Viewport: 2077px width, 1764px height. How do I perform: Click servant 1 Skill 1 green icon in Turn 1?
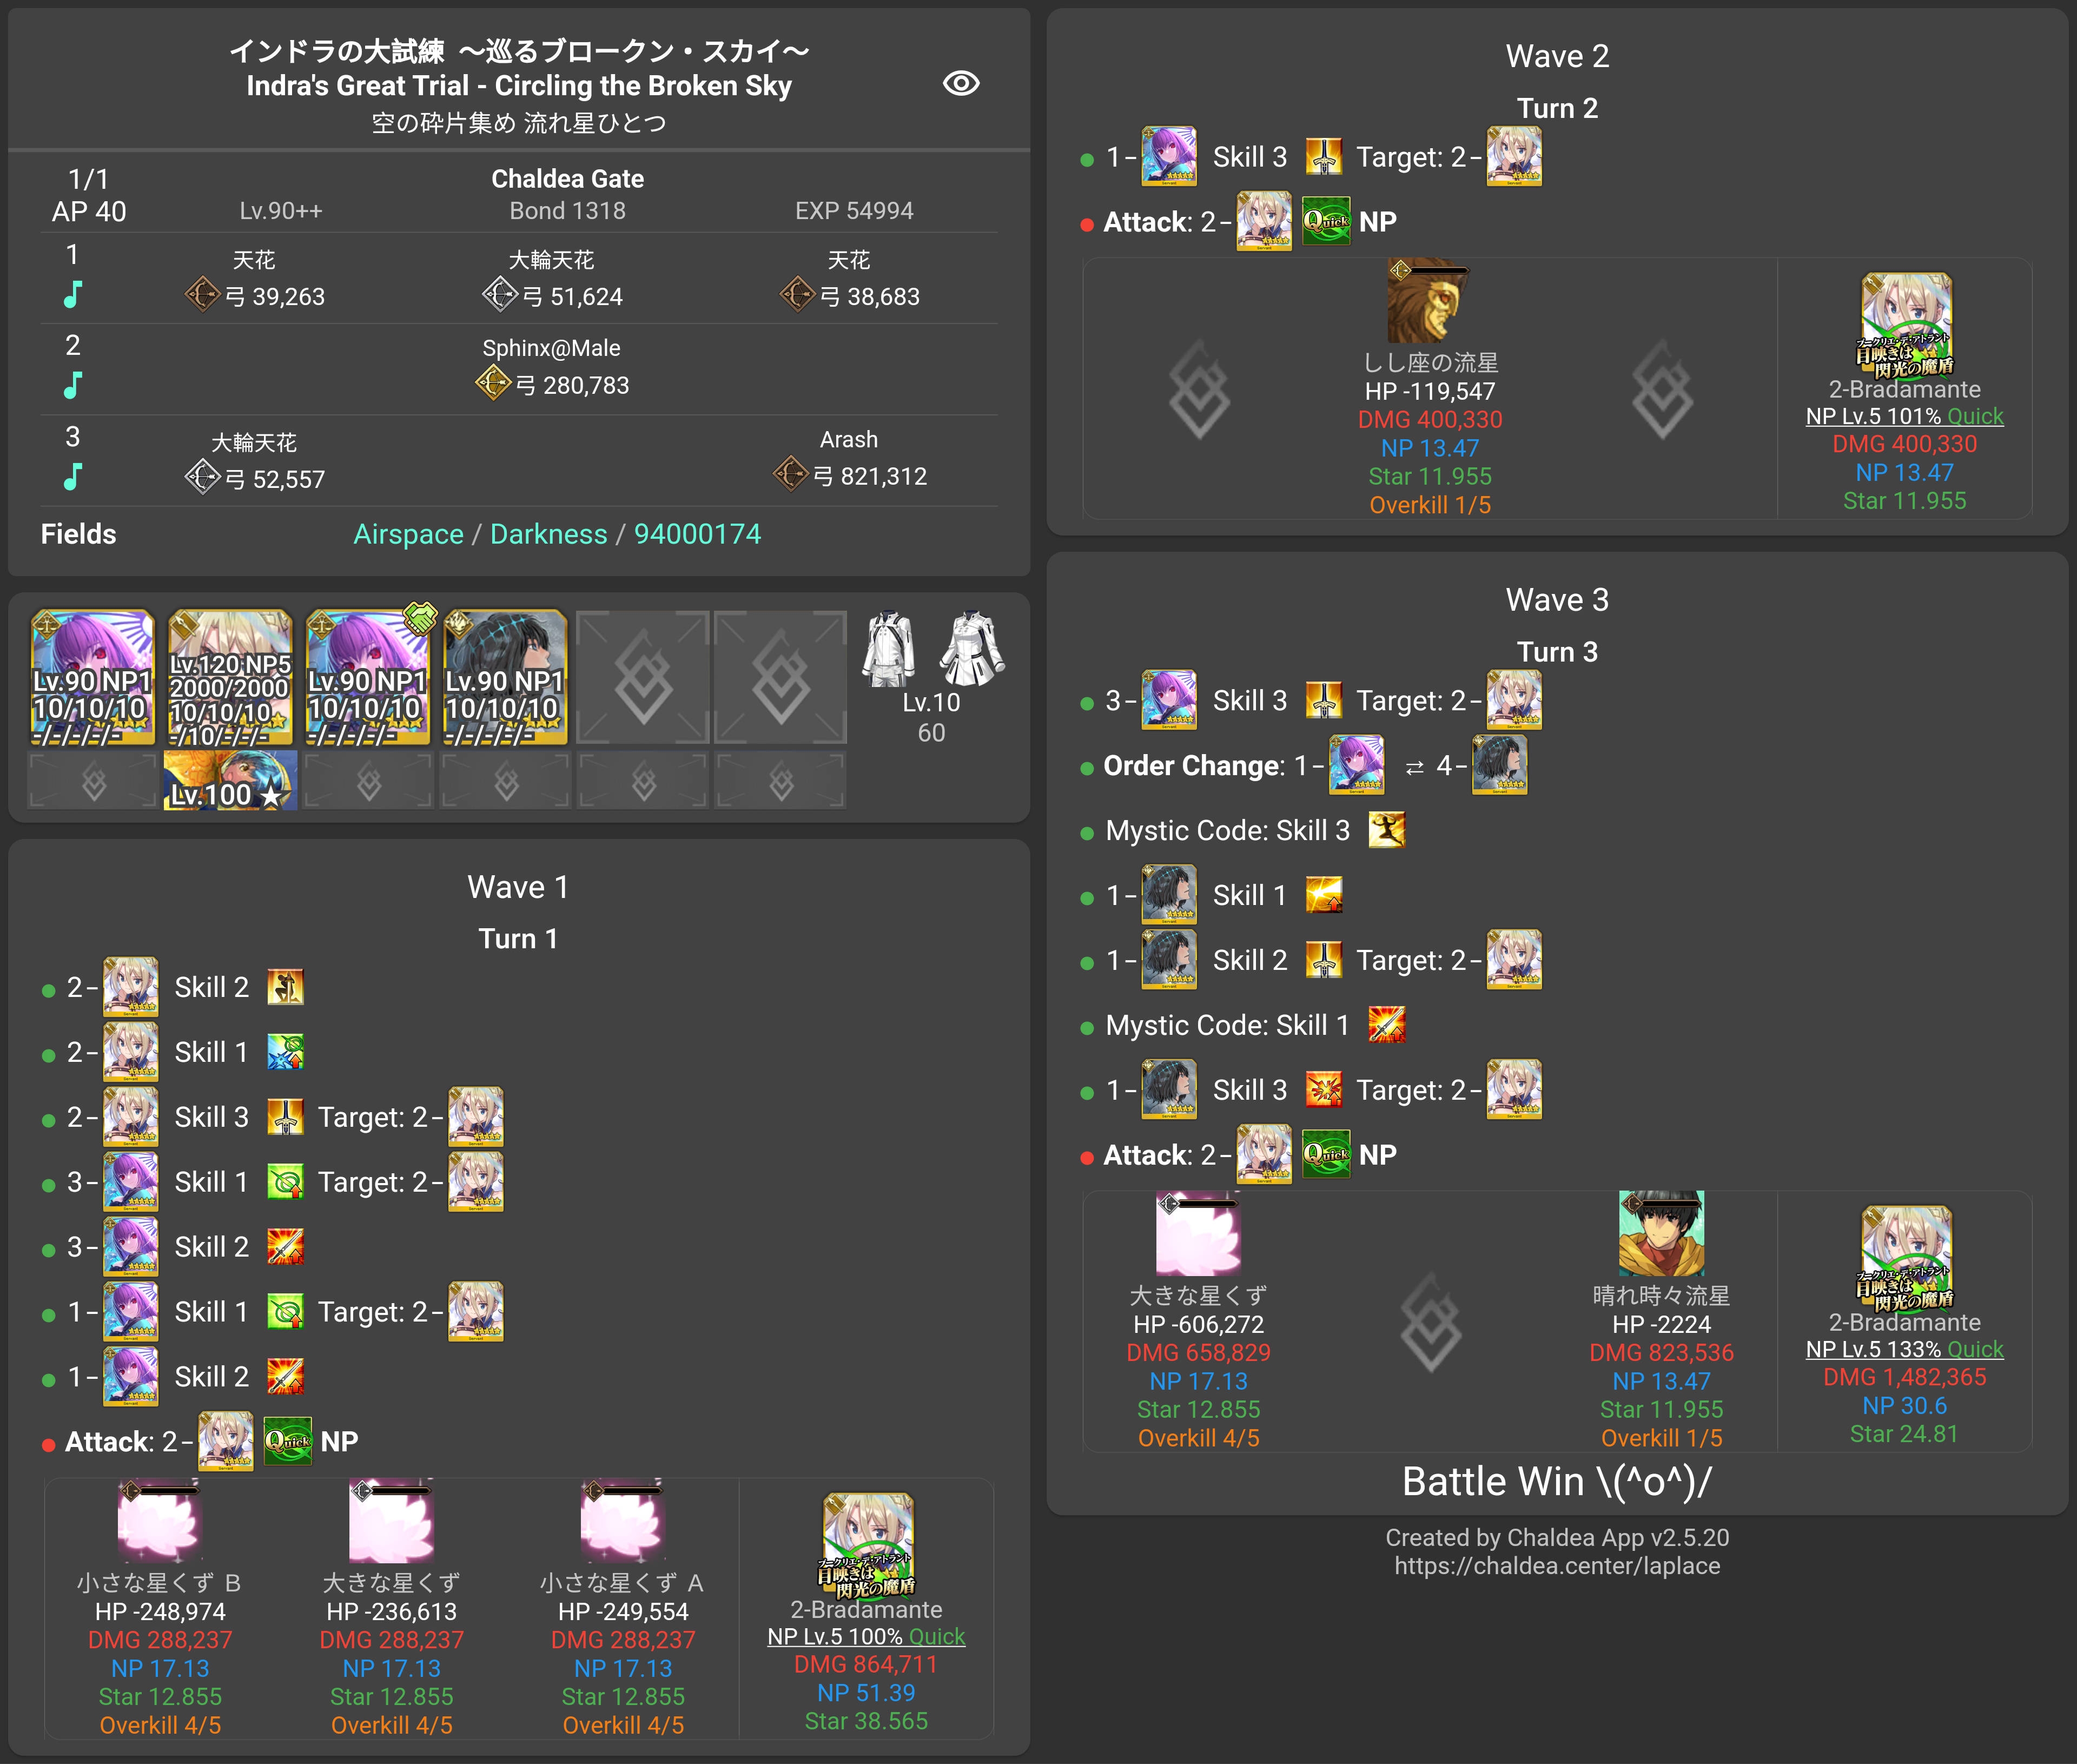pyautogui.click(x=285, y=1312)
